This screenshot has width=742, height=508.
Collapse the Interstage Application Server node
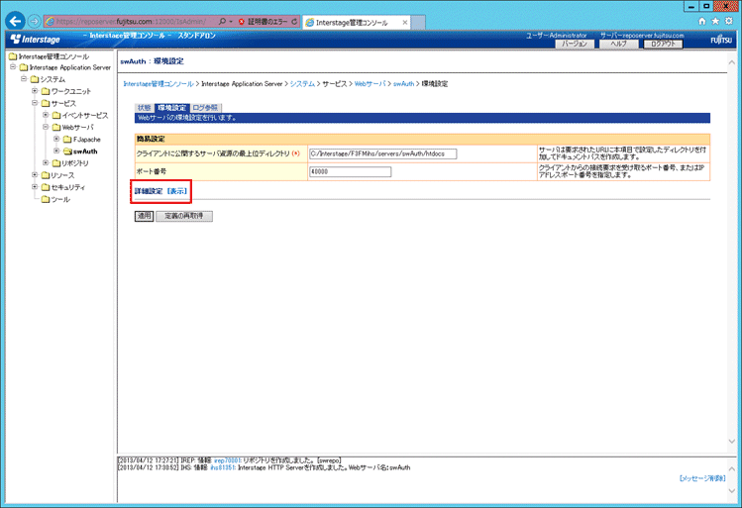[13, 67]
